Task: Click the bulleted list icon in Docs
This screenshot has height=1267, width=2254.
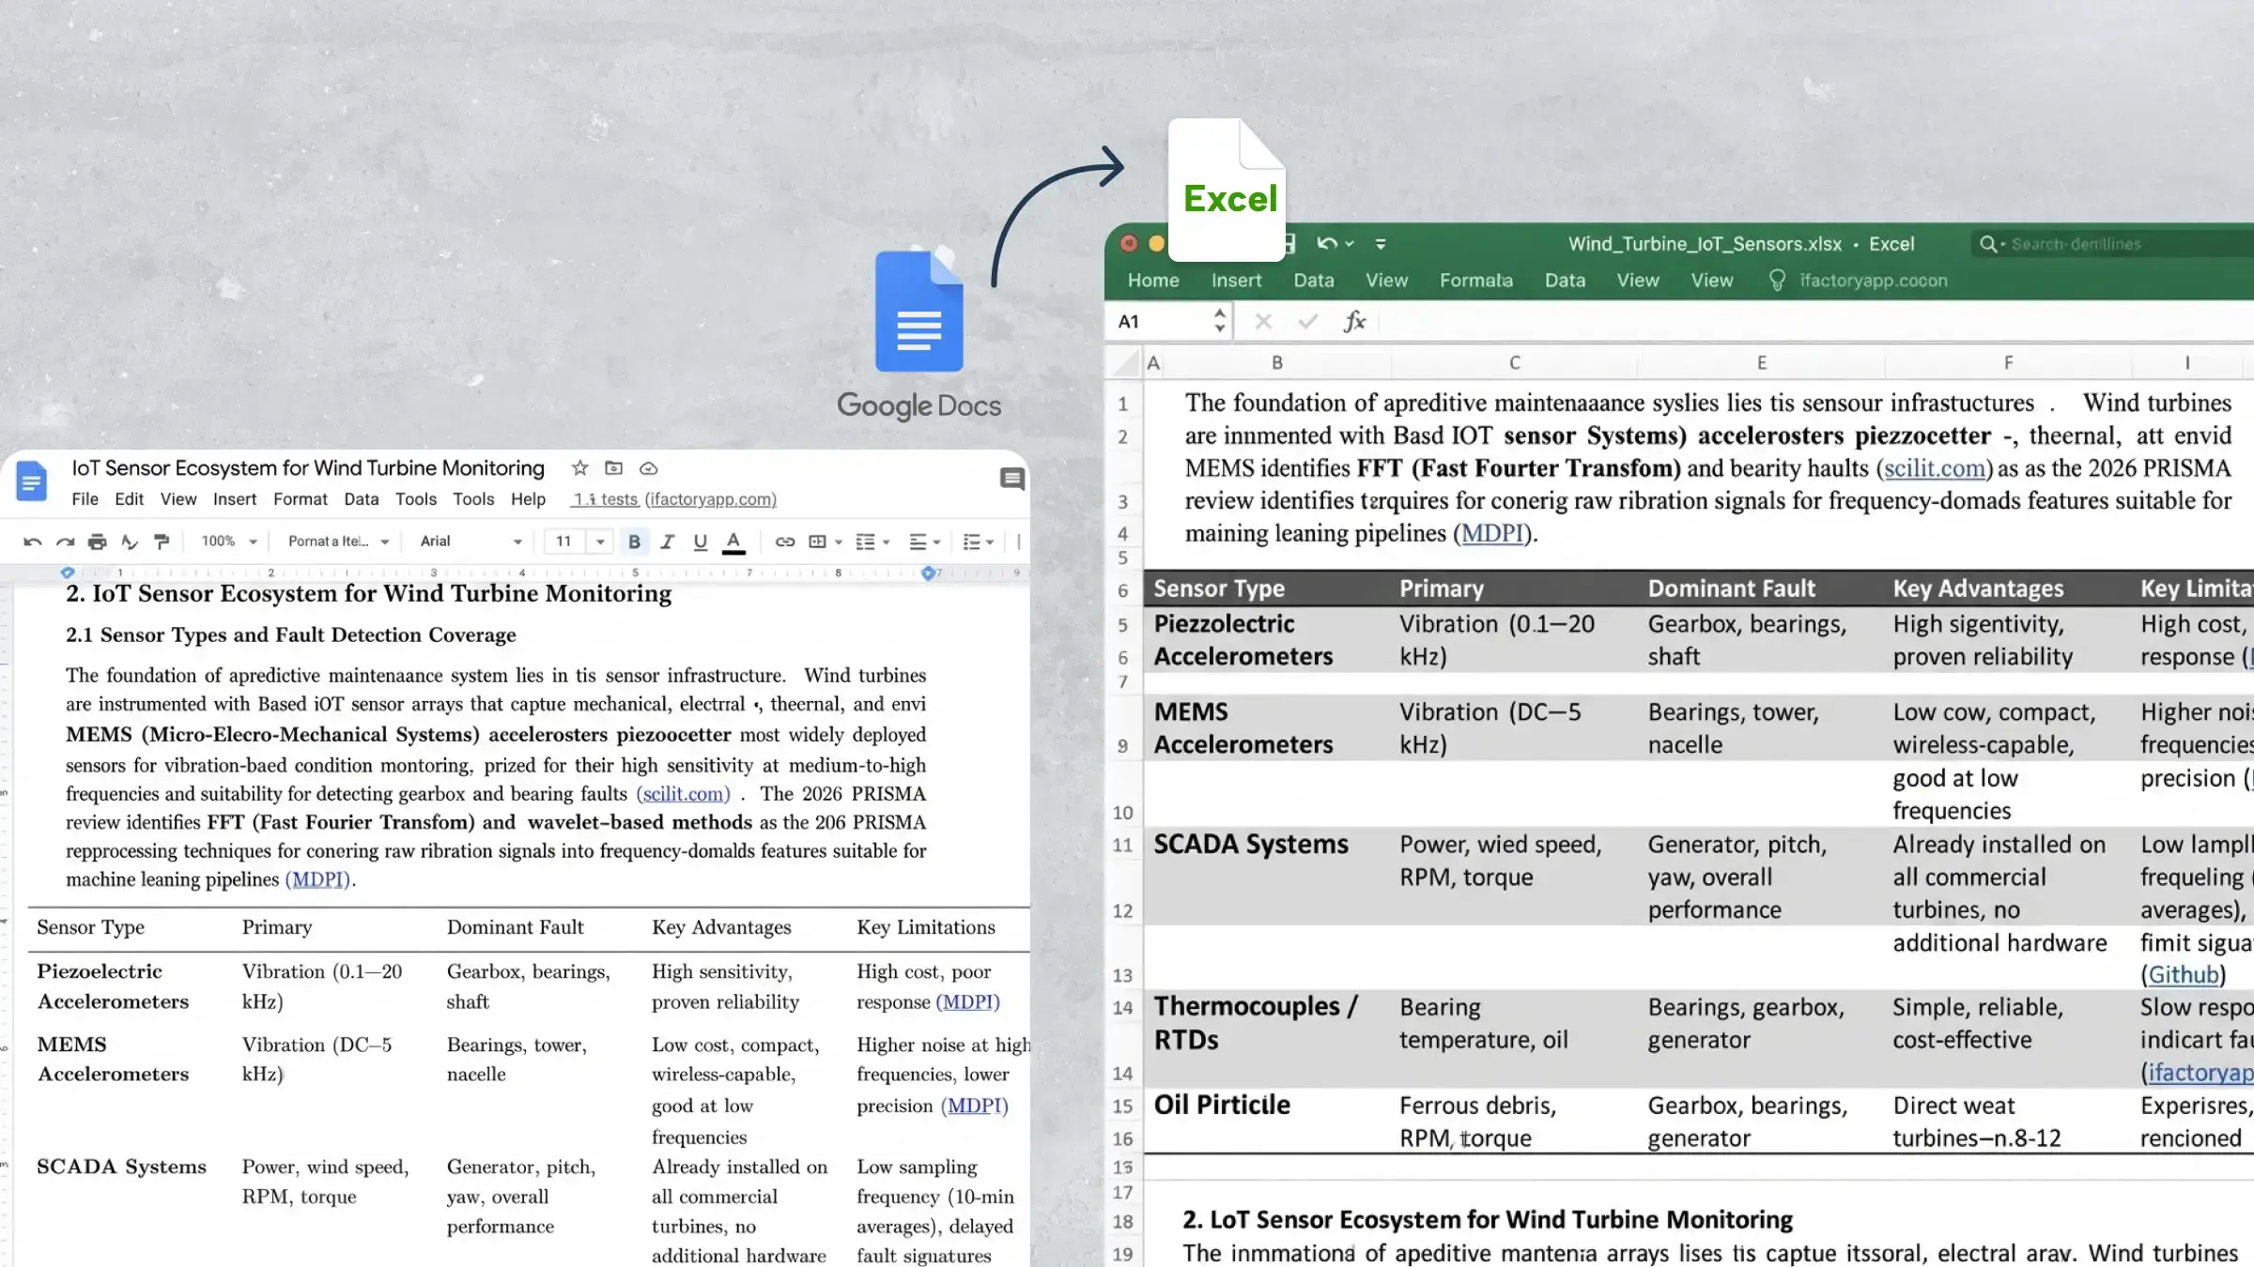Action: click(972, 542)
